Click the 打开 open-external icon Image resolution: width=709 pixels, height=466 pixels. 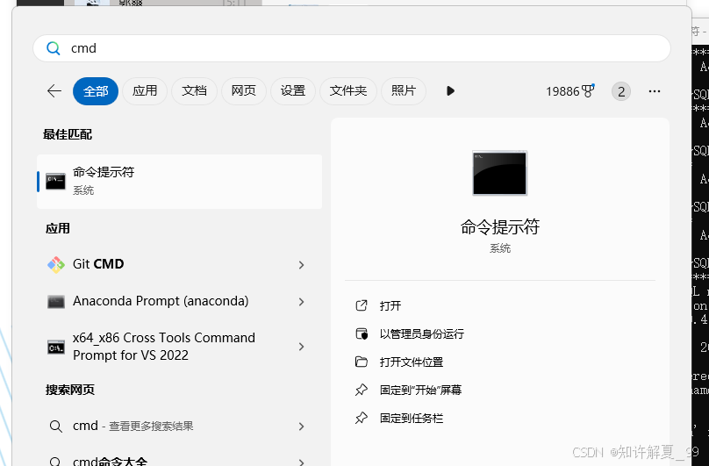click(362, 306)
